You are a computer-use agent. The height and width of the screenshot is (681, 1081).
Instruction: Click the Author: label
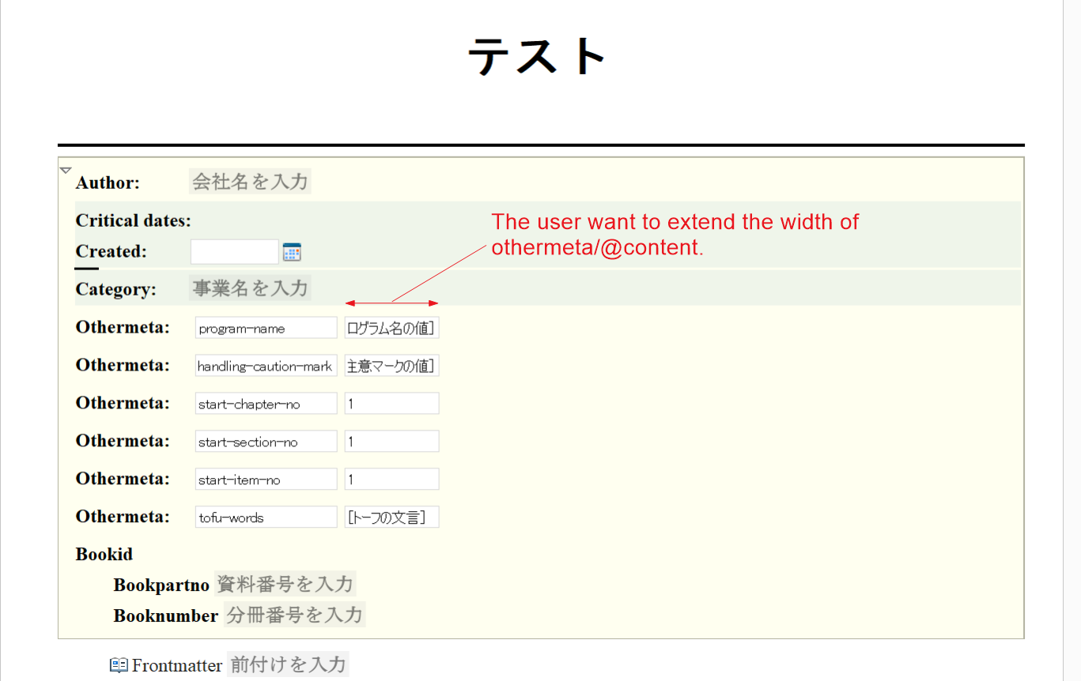[x=108, y=182]
